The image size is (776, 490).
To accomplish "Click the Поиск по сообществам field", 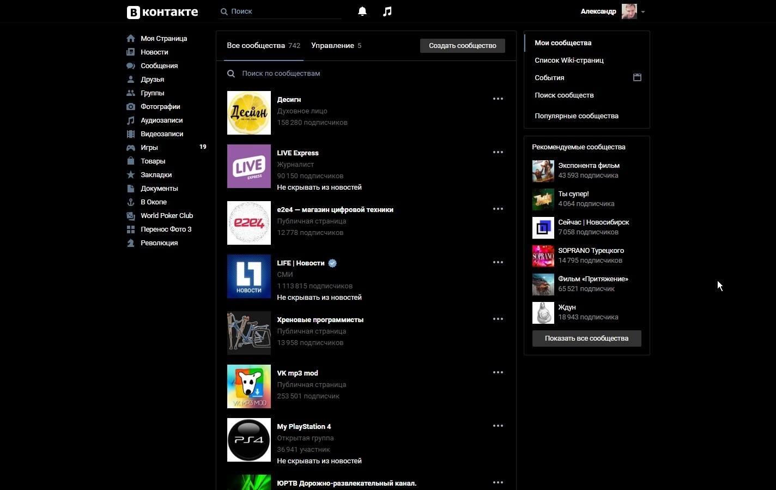I will click(366, 74).
